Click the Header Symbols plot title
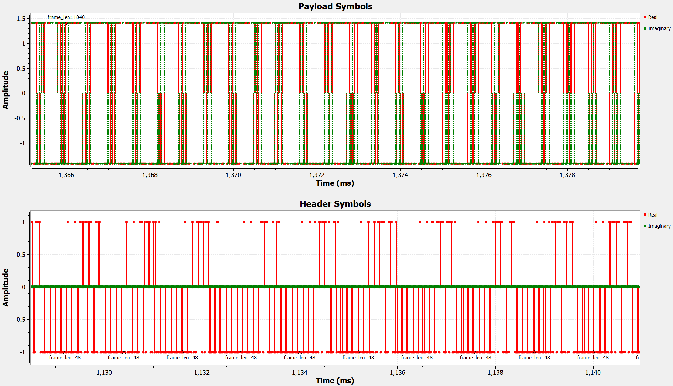Viewport: 673px width, 386px height. click(x=335, y=204)
